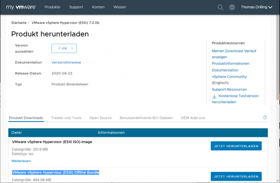Open the Support menu

76,7
